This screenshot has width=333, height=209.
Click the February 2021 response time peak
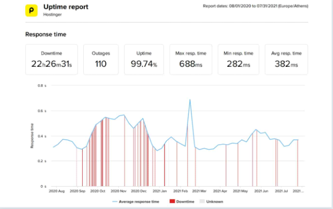coord(190,100)
